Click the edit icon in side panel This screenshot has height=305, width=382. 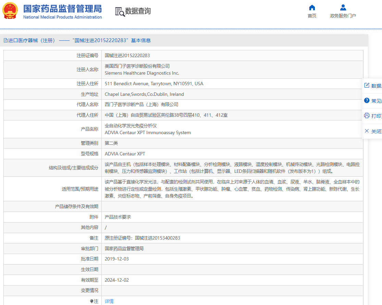tap(367, 86)
